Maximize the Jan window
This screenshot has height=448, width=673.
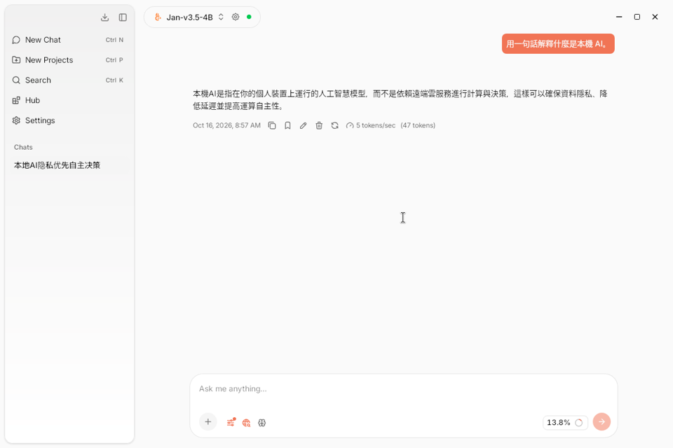(x=637, y=17)
